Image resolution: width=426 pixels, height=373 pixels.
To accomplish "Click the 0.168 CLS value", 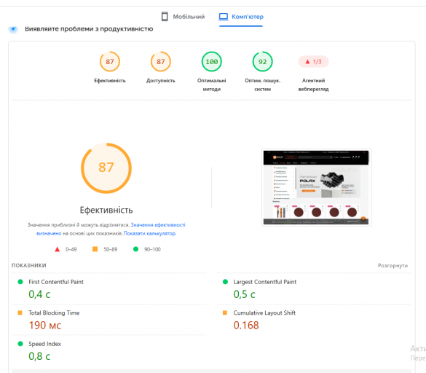I will coord(246,325).
